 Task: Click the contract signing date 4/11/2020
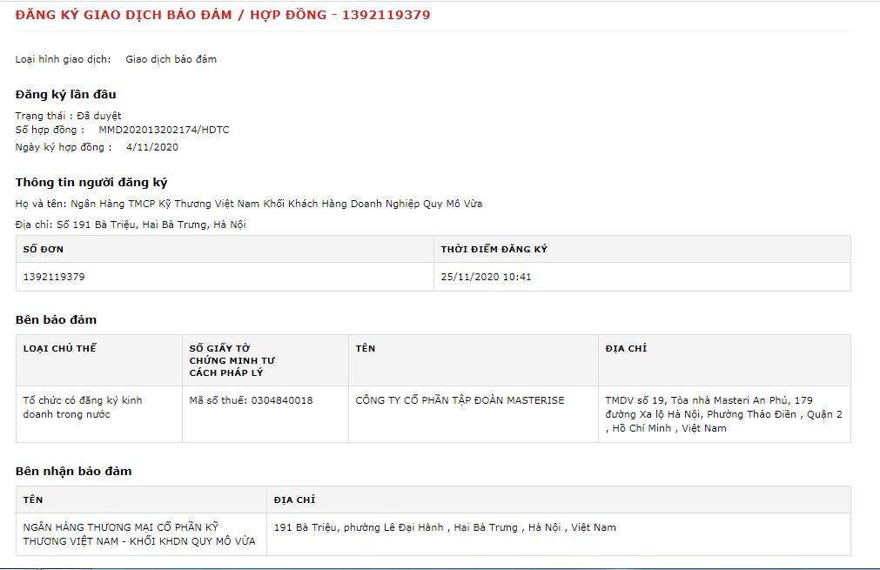coord(151,147)
